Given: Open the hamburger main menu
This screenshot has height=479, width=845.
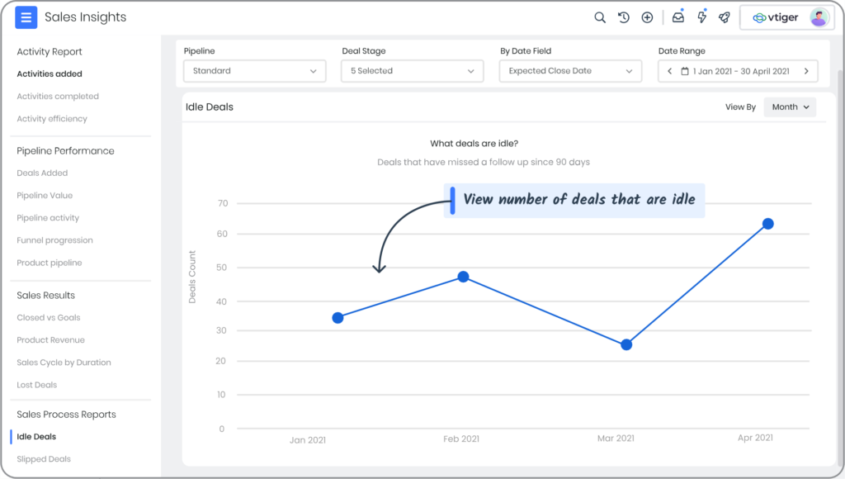Looking at the screenshot, I should (26, 17).
